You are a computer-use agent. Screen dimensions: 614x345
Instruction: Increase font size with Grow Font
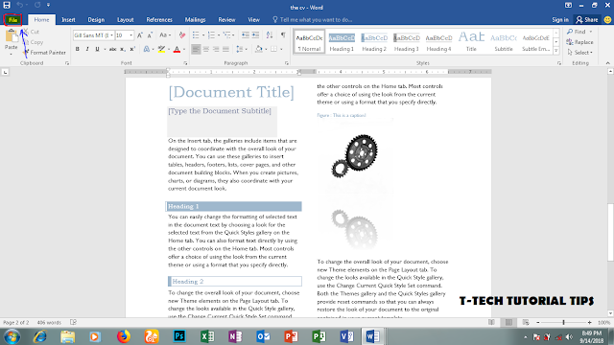coord(140,35)
